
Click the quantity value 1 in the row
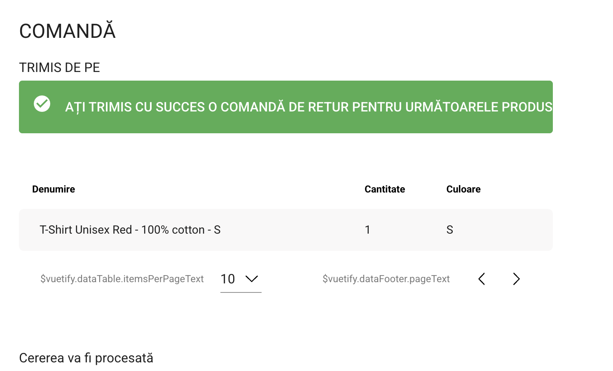[x=367, y=230]
